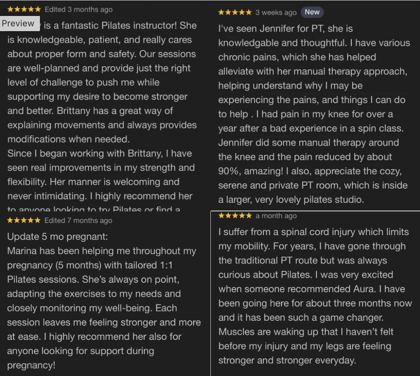Click the "Edited 3 months ago" timestamp
420x376 pixels.
[x=78, y=9]
